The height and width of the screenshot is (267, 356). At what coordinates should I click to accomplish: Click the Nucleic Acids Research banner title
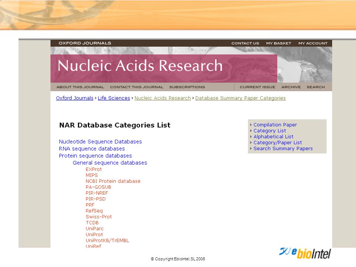(140, 66)
